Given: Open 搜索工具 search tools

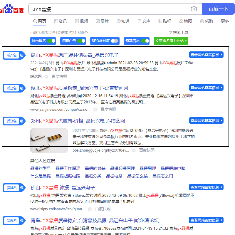Looking at the screenshot, I should pos(179,33).
